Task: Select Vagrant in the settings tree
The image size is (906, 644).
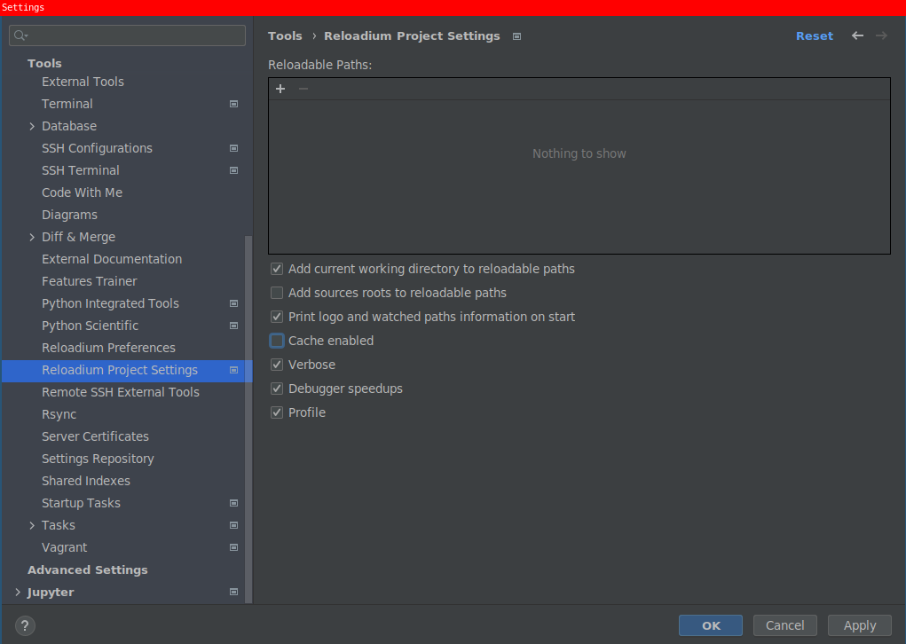Action: pyautogui.click(x=64, y=547)
